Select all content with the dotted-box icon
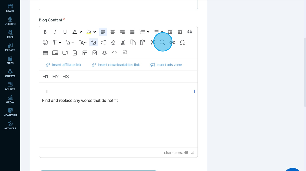The height and width of the screenshot is (171, 306). pyautogui.click(x=124, y=53)
